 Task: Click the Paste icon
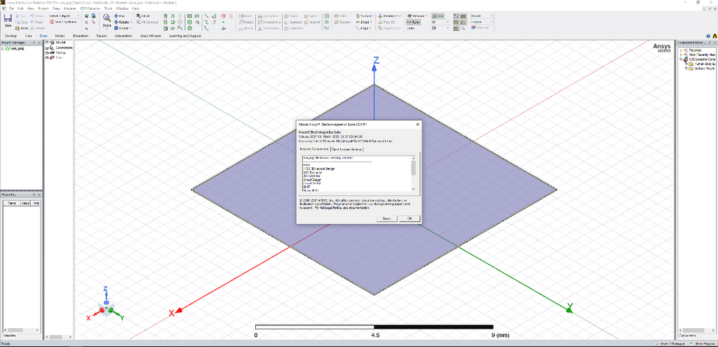point(17,28)
